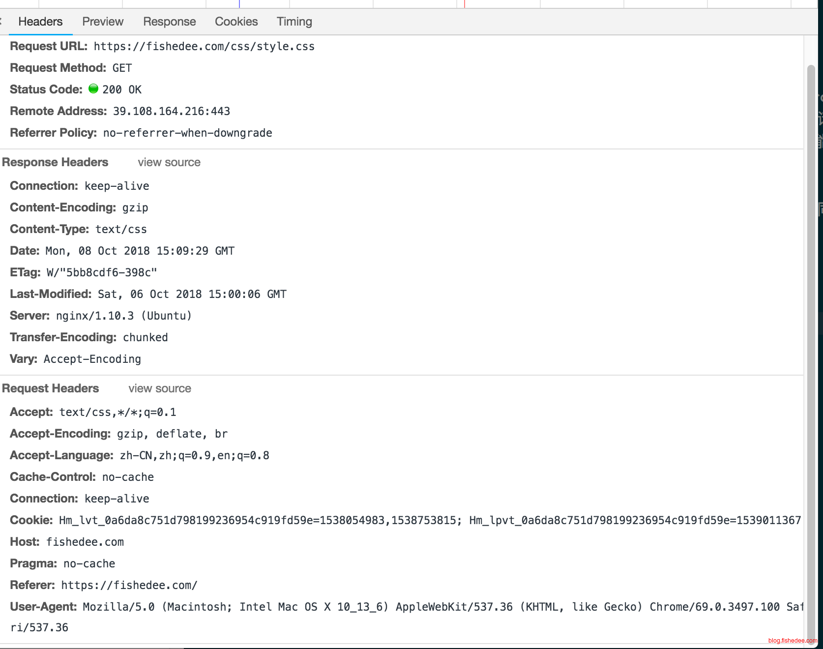Show the Timing tab

tap(294, 22)
